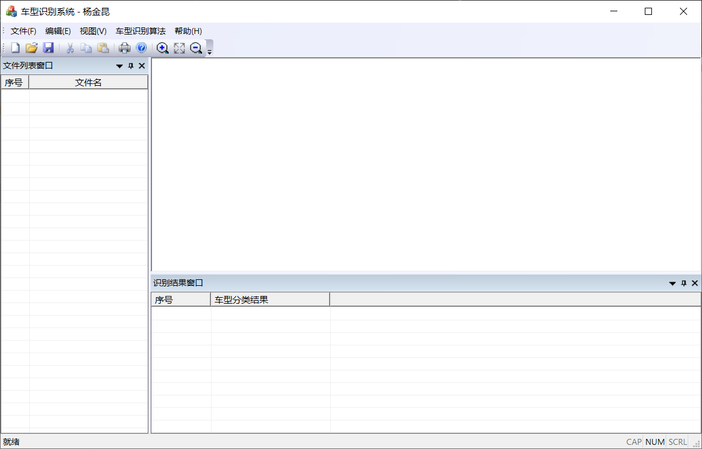This screenshot has height=449, width=702.
Task: Open the About help question icon
Action: point(141,48)
